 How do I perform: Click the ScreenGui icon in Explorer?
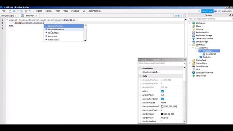click(197, 48)
